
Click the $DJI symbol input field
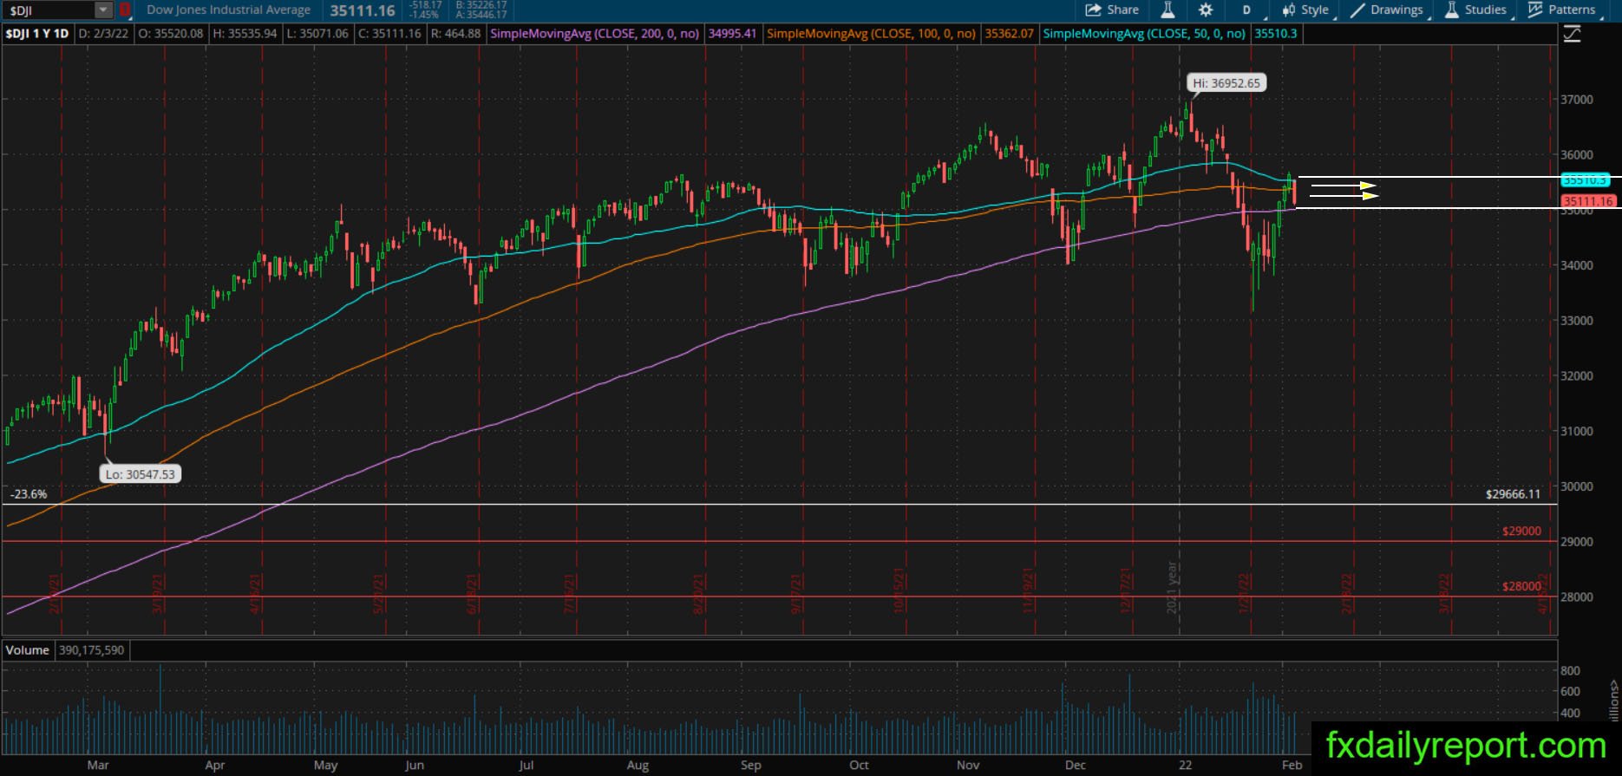click(x=49, y=10)
